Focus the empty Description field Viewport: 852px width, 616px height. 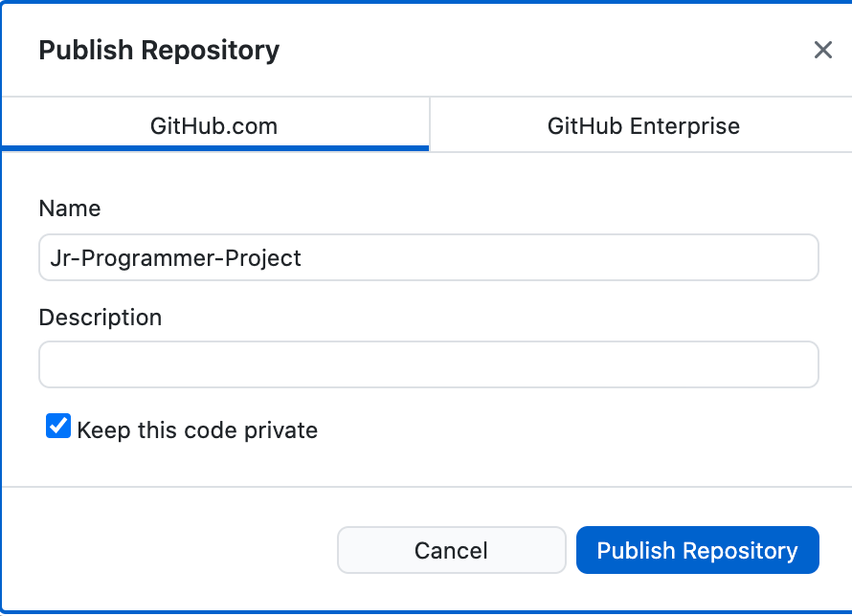click(428, 364)
